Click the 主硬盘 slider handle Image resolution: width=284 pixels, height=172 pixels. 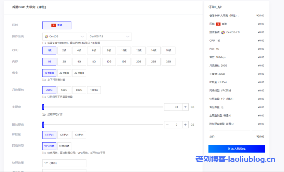click(43, 107)
